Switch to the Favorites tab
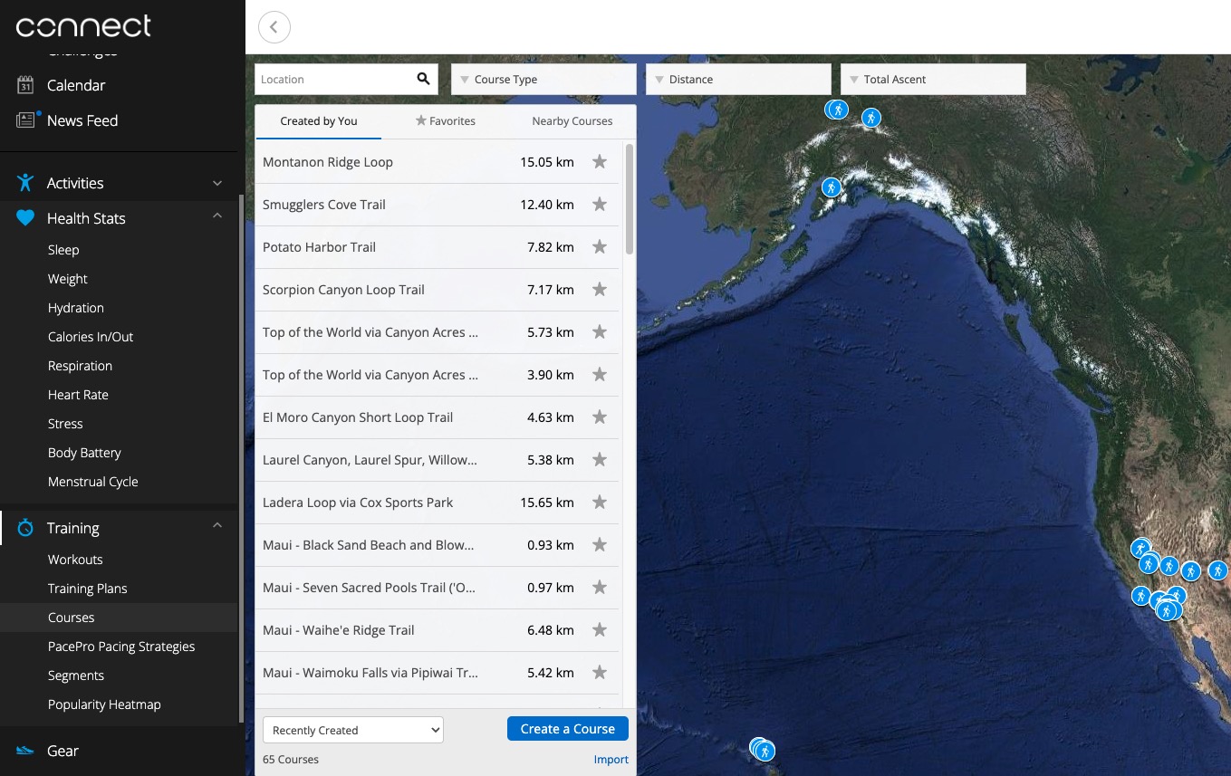The height and width of the screenshot is (776, 1231). (x=445, y=121)
